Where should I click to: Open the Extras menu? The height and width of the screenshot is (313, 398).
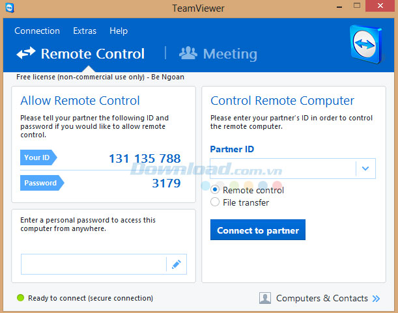(x=85, y=31)
